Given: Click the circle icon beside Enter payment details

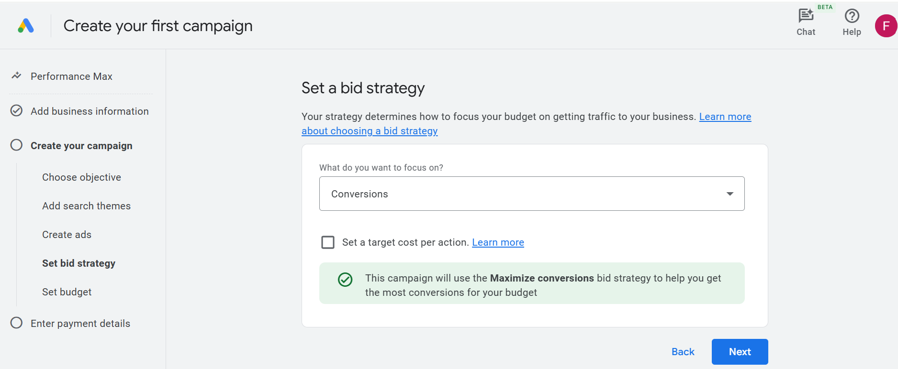Looking at the screenshot, I should pos(16,323).
